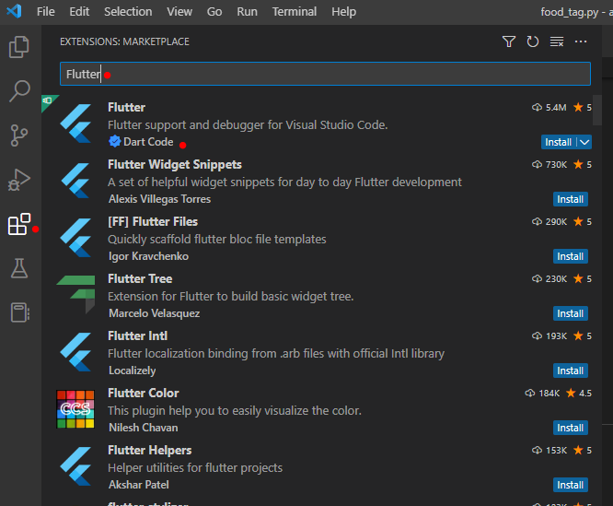Screen dimensions: 613x506
Task: Select the Flutter Widget Snippets title
Action: (175, 164)
